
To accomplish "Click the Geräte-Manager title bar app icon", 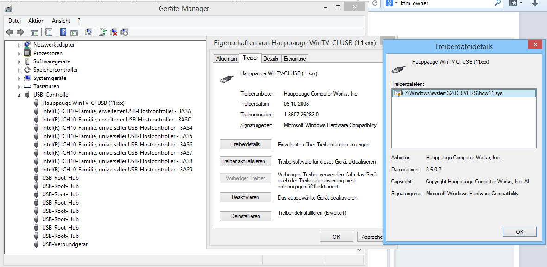I will point(9,9).
